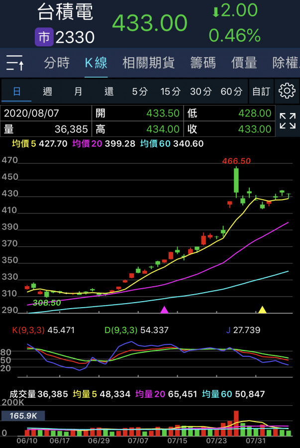This screenshot has width=300, height=448.
Task: Open 自訂 custom period
Action: pyautogui.click(x=261, y=92)
